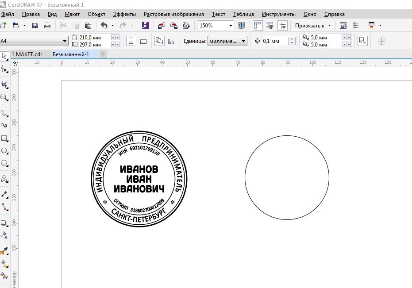Image resolution: width=412 pixels, height=288 pixels.
Task: Open Corel CONNECT search content
Action: (145, 26)
